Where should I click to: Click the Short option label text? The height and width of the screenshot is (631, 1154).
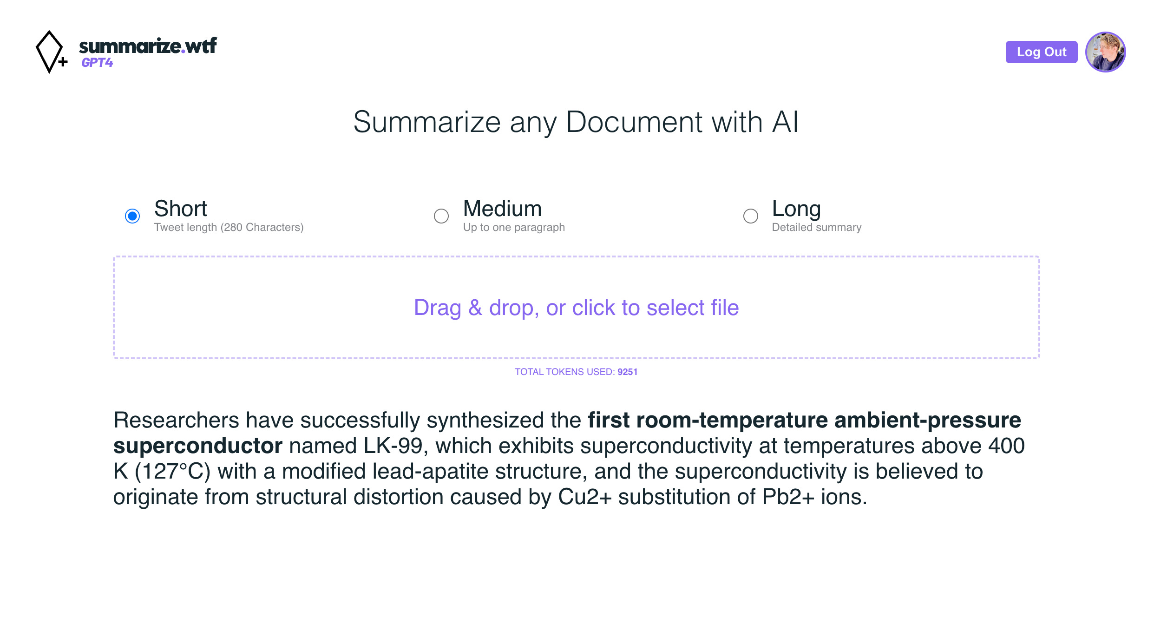(181, 209)
